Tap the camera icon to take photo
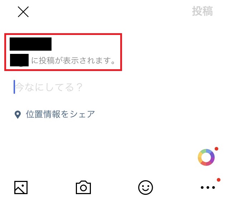The height and width of the screenshot is (208, 229). pyautogui.click(x=83, y=187)
